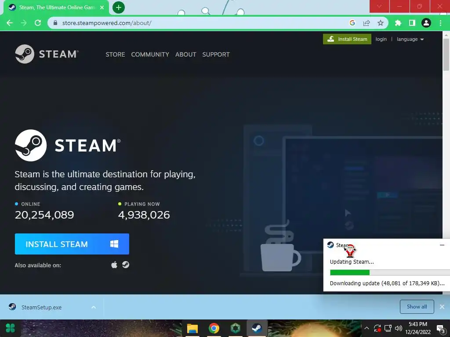This screenshot has height=337, width=450.
Task: Click the Google icon in address bar
Action: point(352,23)
